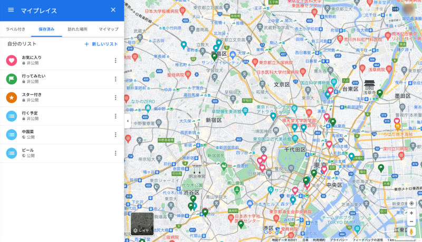Open more options for お気に入り
Viewport: 422px width, 242px height.
point(116,61)
